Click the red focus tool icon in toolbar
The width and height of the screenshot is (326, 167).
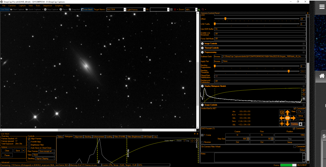point(203,9)
